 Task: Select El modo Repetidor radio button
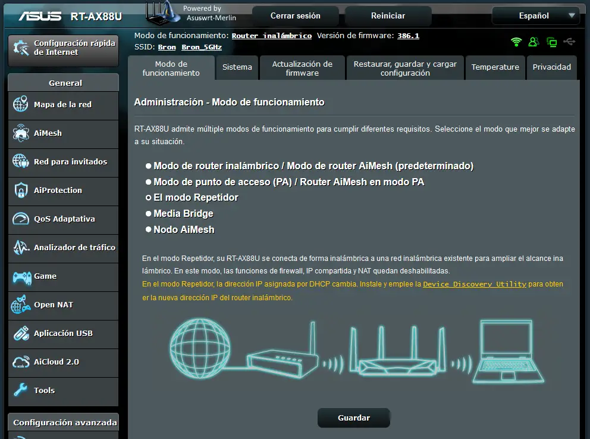click(148, 197)
